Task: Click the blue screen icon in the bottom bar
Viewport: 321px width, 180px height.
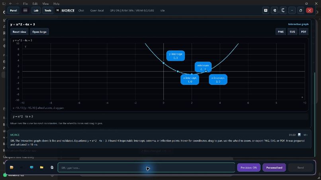Action: [x=31, y=167]
